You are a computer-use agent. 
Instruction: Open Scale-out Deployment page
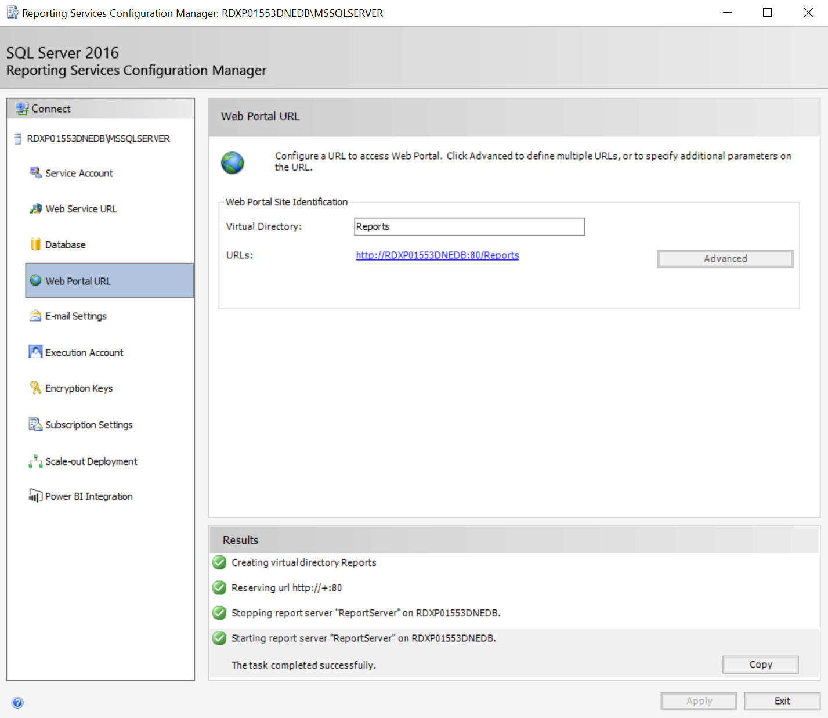click(x=92, y=461)
